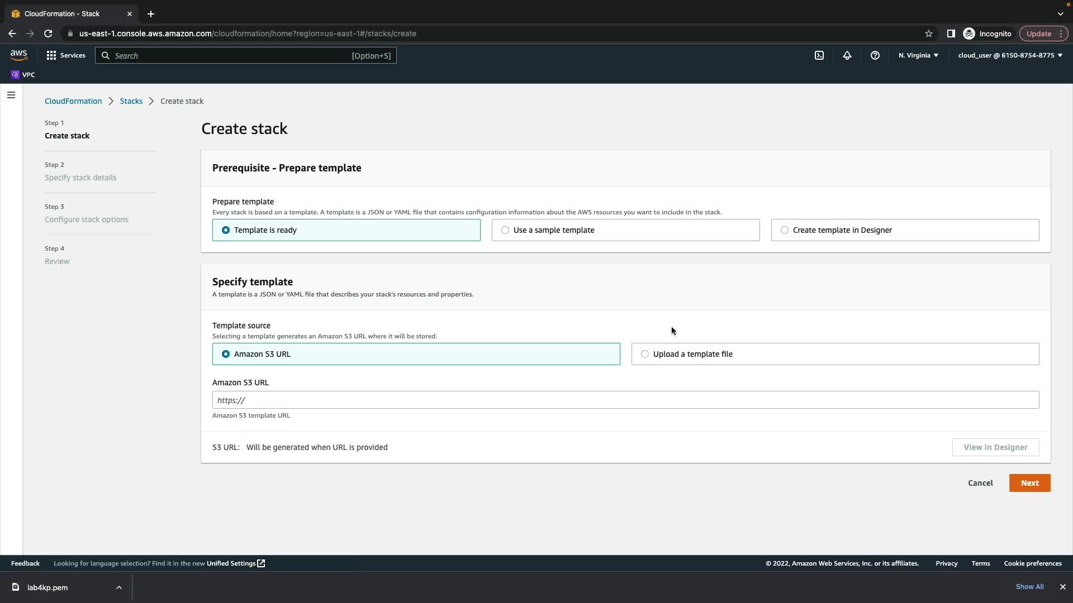Viewport: 1073px width, 603px height.
Task: Open the Services grid menu
Action: (65, 55)
